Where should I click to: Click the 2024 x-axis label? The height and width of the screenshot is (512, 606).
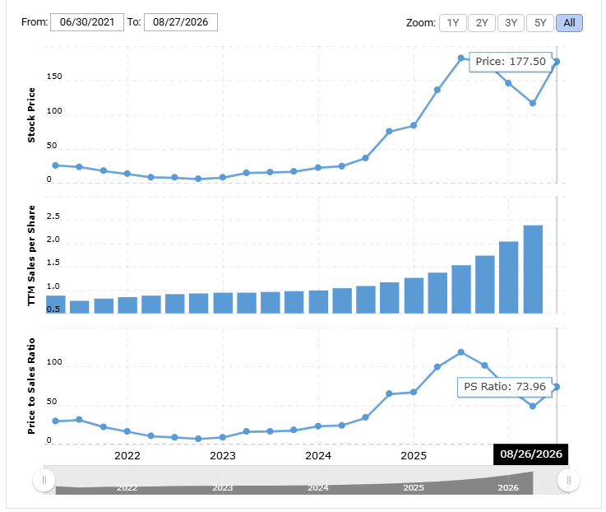click(x=318, y=455)
